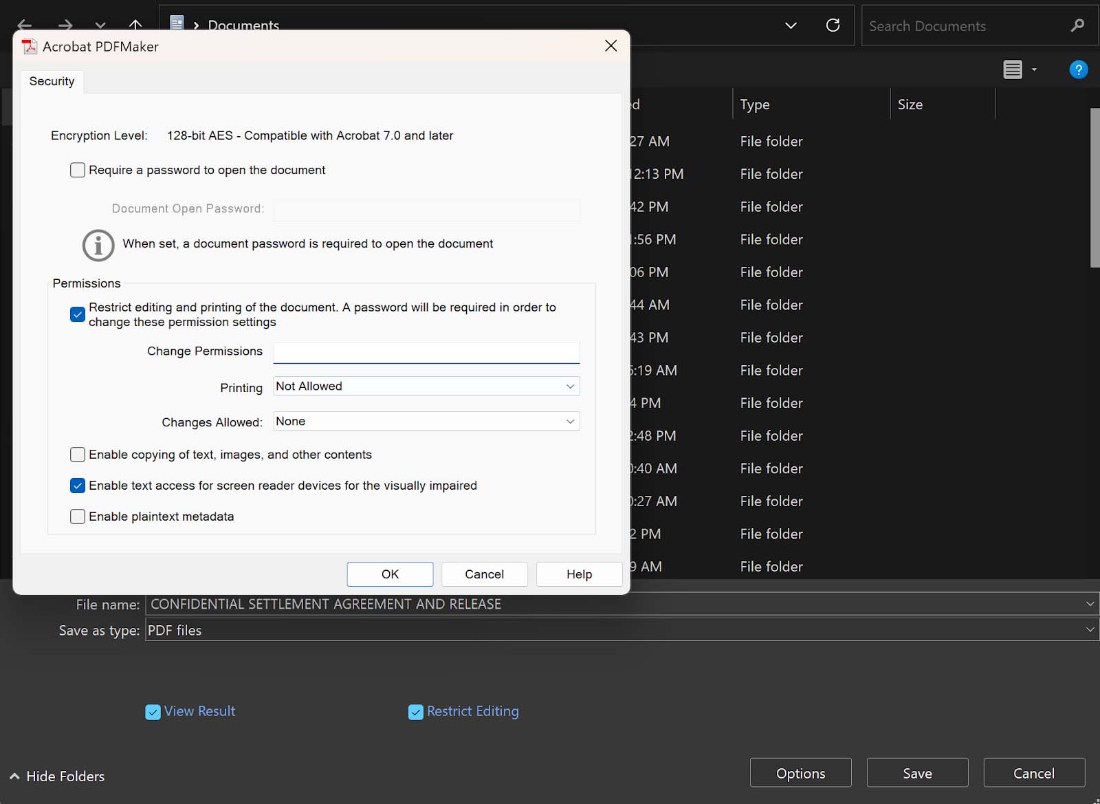
Task: Uncheck Restrict editing and printing checkbox
Action: (78, 314)
